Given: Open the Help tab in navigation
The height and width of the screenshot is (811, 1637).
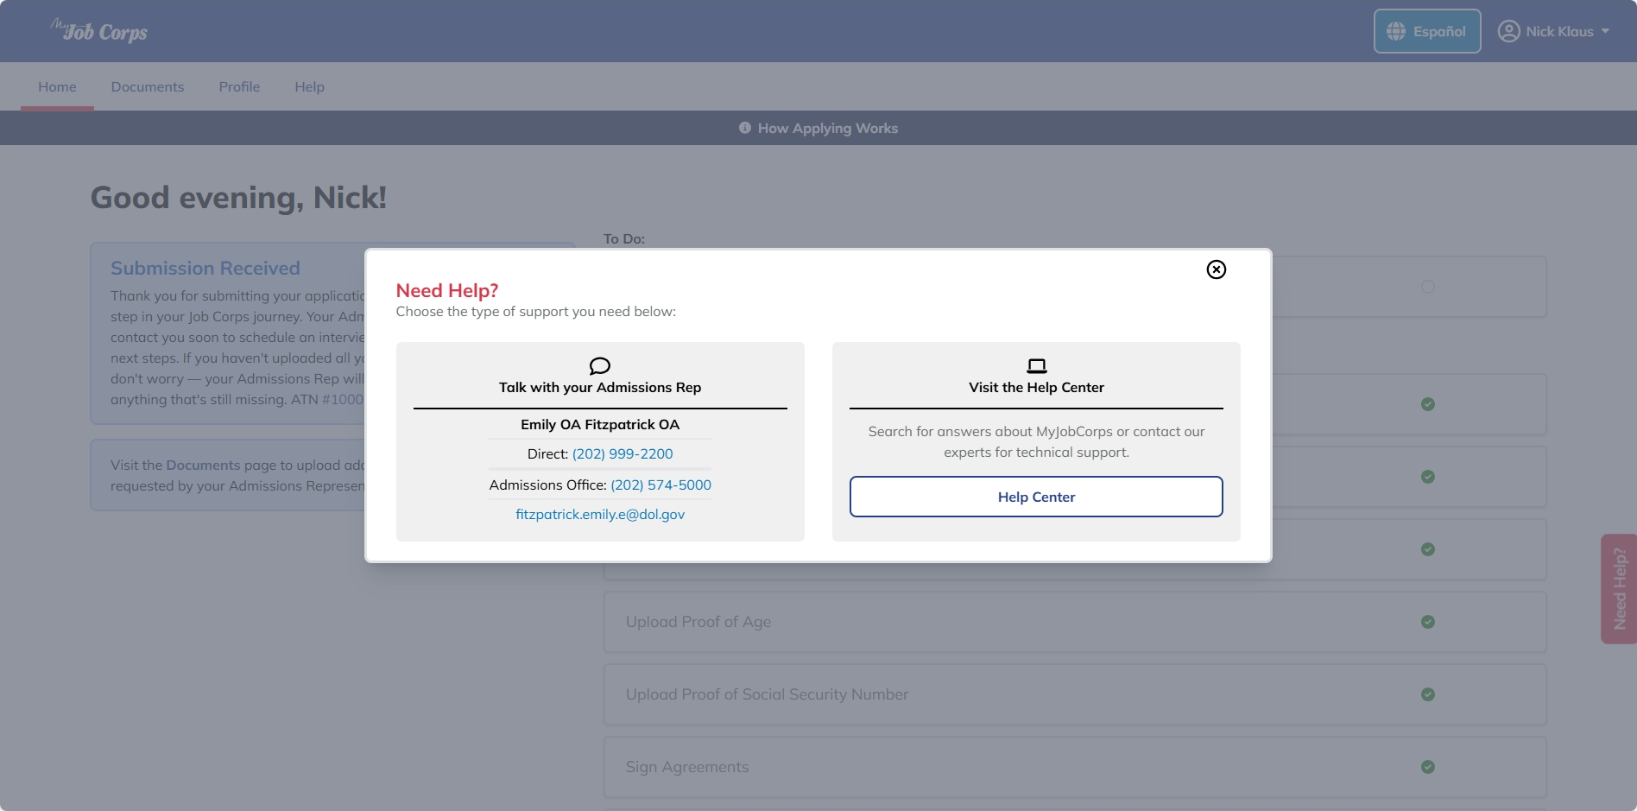Looking at the screenshot, I should pos(309,86).
